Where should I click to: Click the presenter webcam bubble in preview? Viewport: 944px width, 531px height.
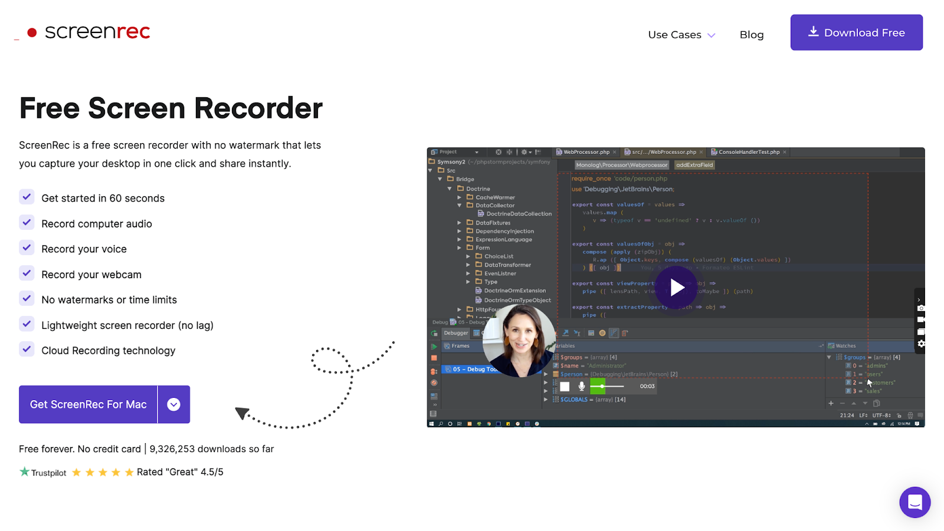(519, 340)
